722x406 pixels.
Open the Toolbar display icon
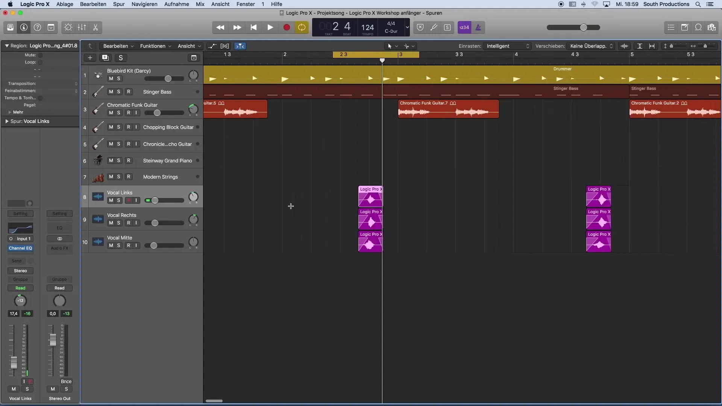51,27
